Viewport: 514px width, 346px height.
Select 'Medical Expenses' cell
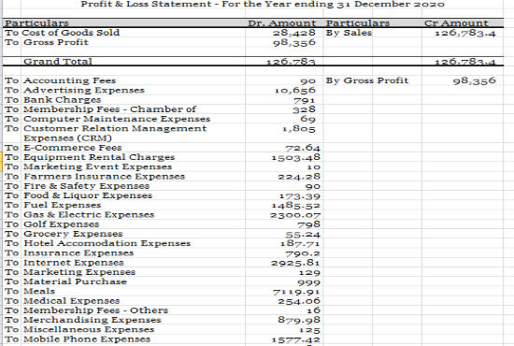point(72,301)
